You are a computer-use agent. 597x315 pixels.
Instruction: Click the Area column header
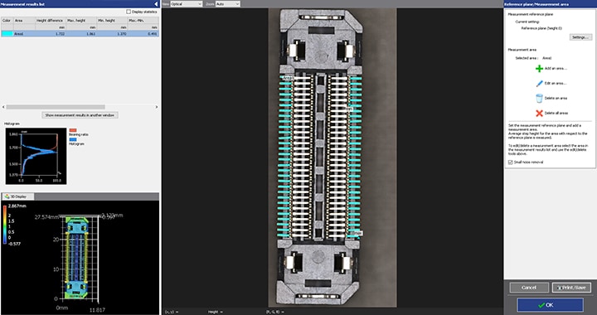point(24,21)
